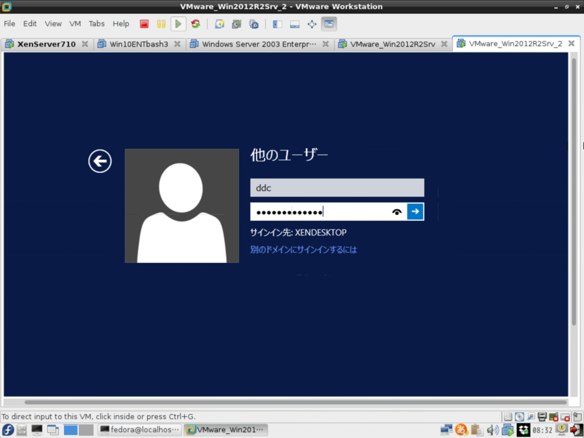Take a snapshot with the clock snapshot icon
Image resolution: width=584 pixels, height=438 pixels.
click(x=220, y=24)
